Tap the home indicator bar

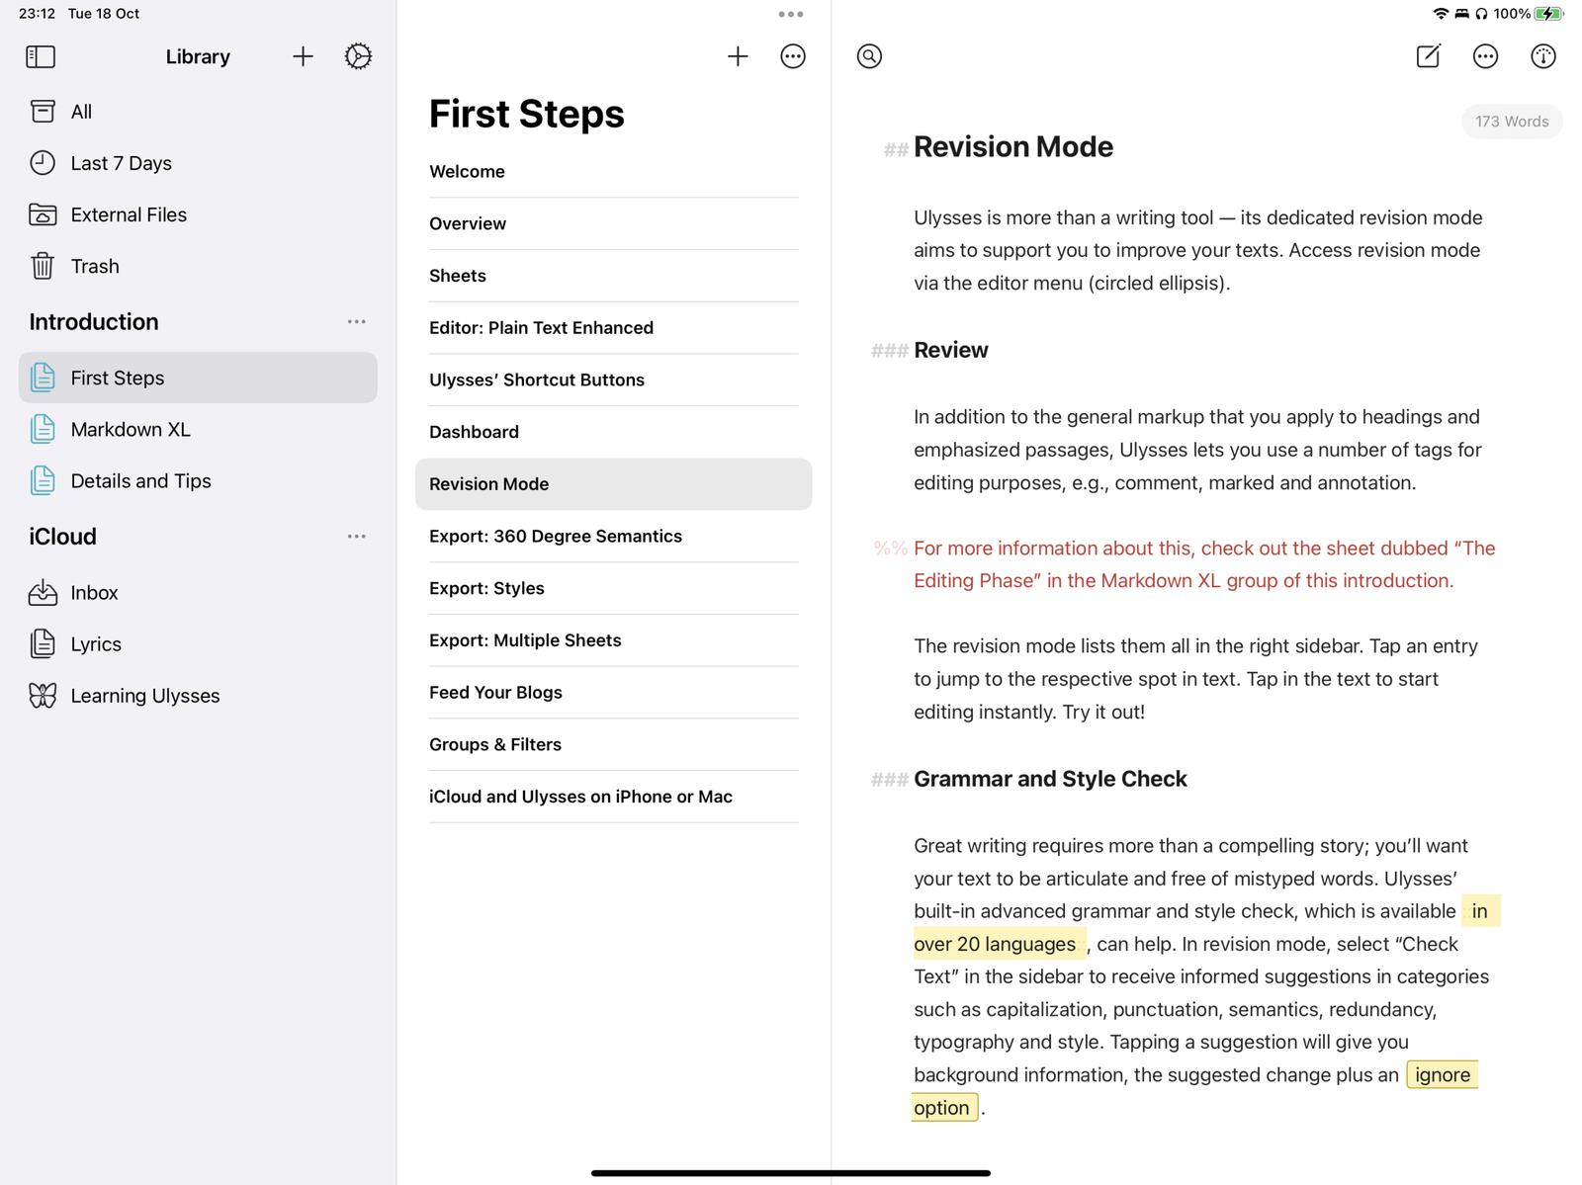pos(791,1173)
